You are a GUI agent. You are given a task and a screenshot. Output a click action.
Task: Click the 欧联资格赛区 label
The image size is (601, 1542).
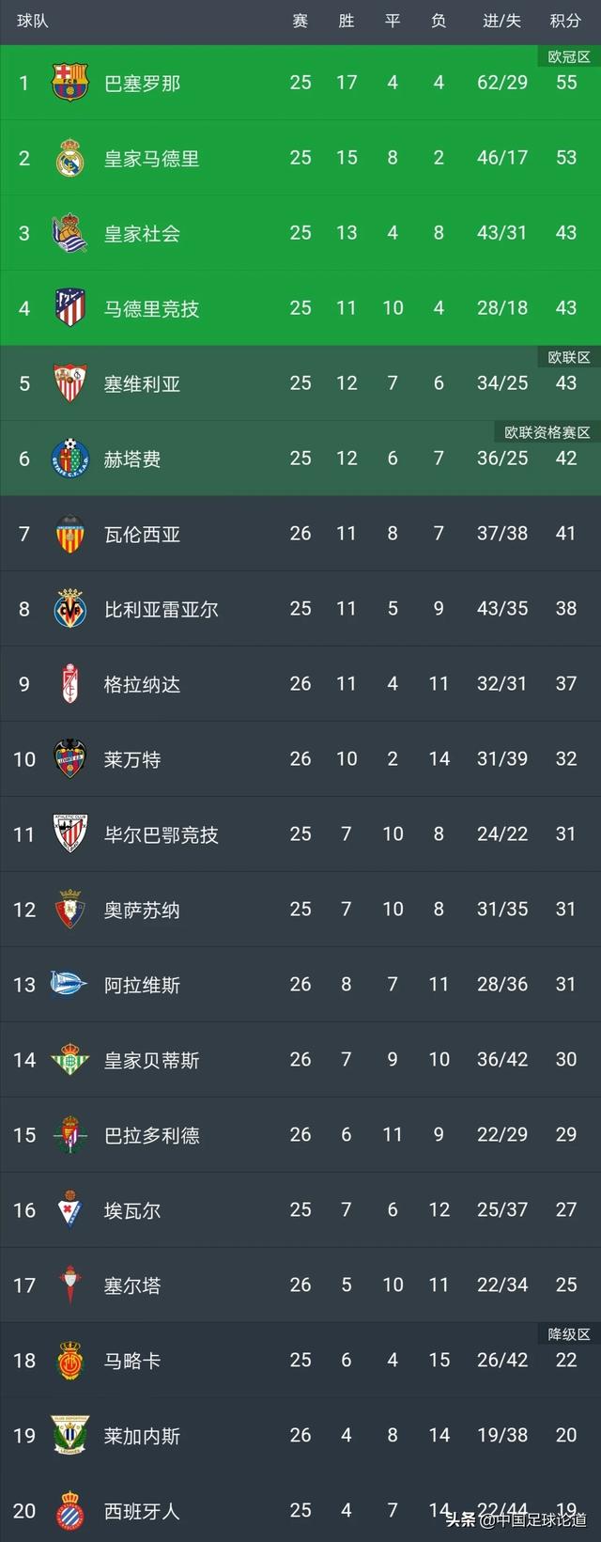click(547, 432)
